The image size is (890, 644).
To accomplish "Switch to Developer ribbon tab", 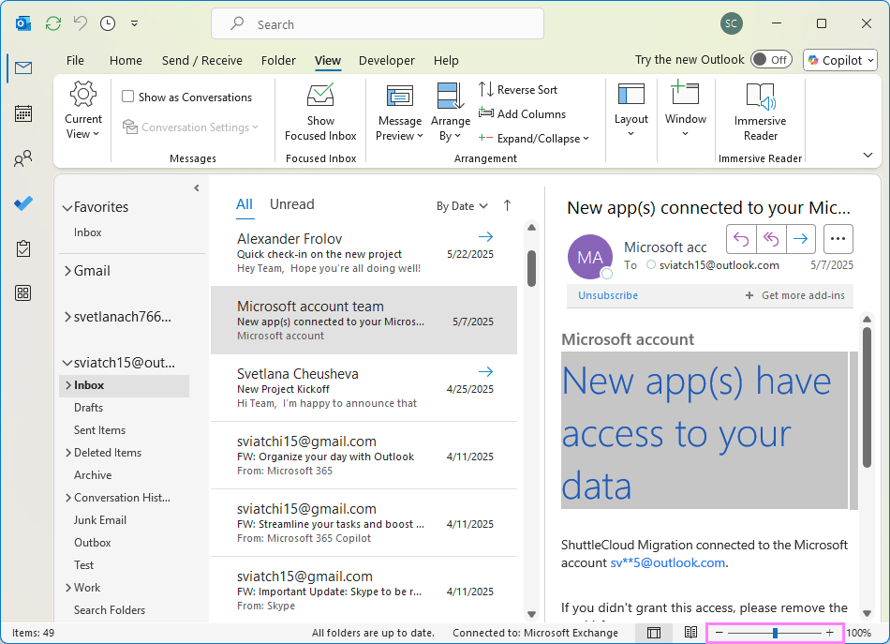I will click(387, 60).
